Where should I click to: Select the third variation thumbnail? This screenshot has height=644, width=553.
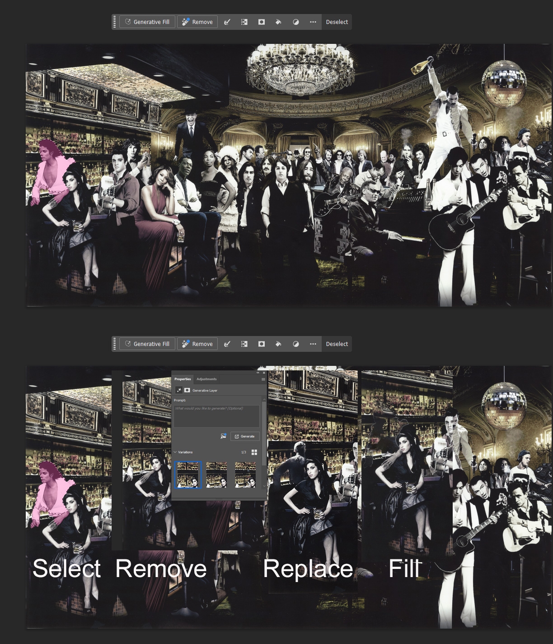point(245,475)
